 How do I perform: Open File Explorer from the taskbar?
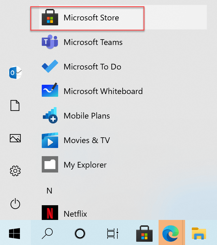199,234
